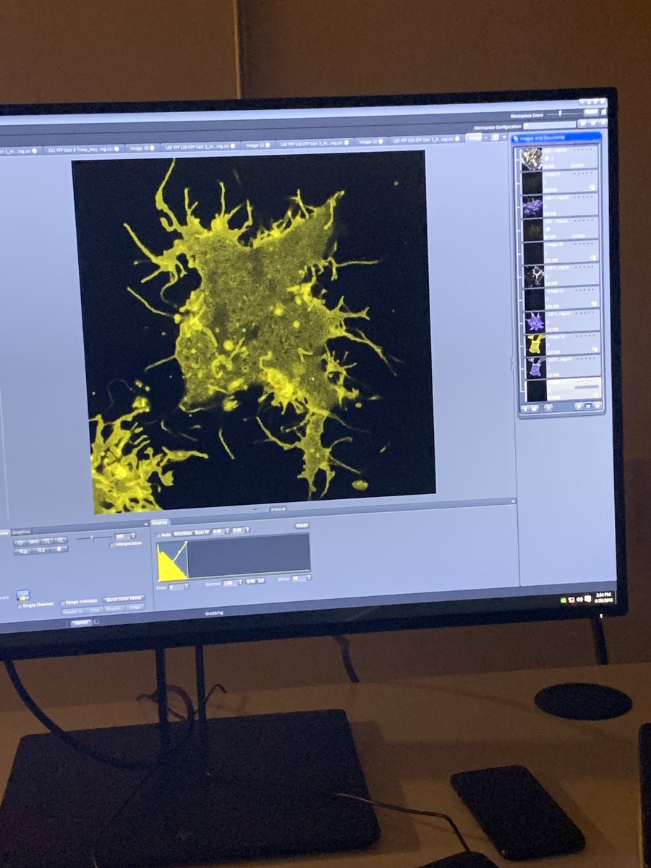The image size is (651, 868).
Task: Click the Gamma value input field
Action: click(231, 582)
